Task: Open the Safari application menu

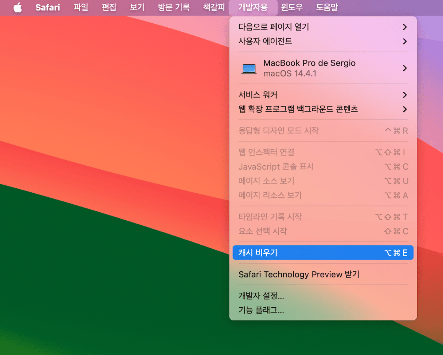Action: tap(48, 8)
